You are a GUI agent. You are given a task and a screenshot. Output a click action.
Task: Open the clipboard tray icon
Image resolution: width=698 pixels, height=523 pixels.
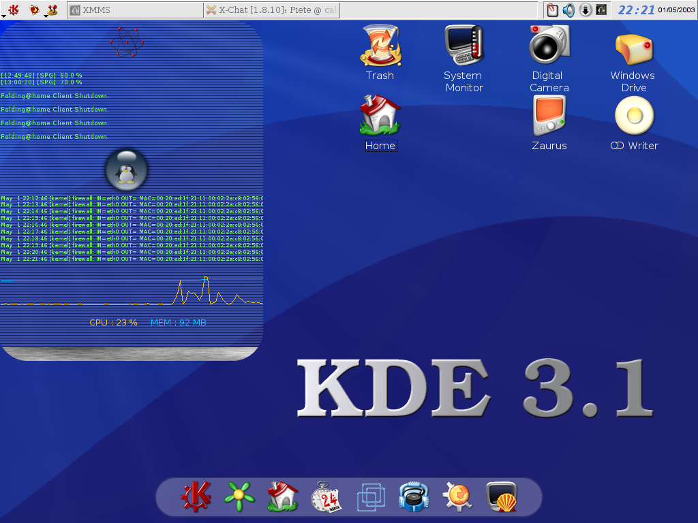pos(552,10)
